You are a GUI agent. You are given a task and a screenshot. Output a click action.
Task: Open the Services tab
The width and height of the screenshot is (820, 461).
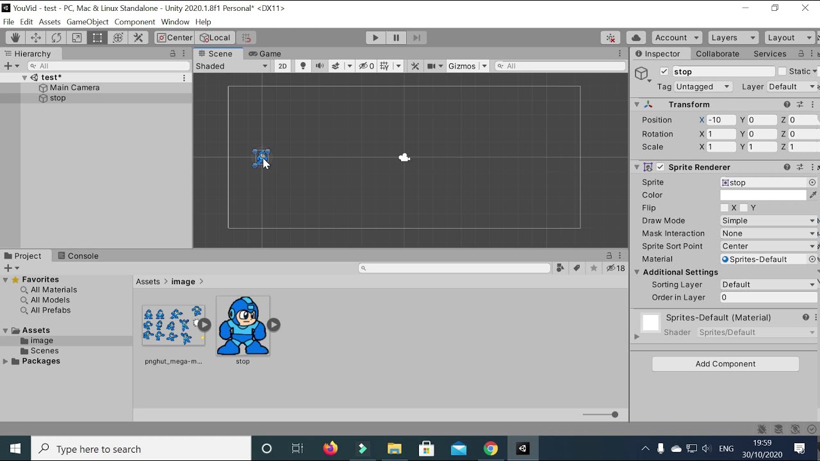click(x=770, y=54)
